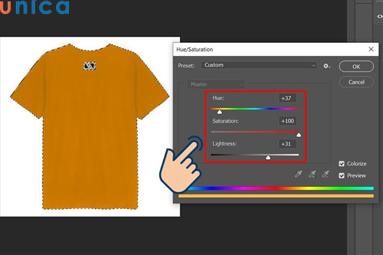Click the Saturation slider handle
This screenshot has width=383, height=255.
(x=298, y=134)
